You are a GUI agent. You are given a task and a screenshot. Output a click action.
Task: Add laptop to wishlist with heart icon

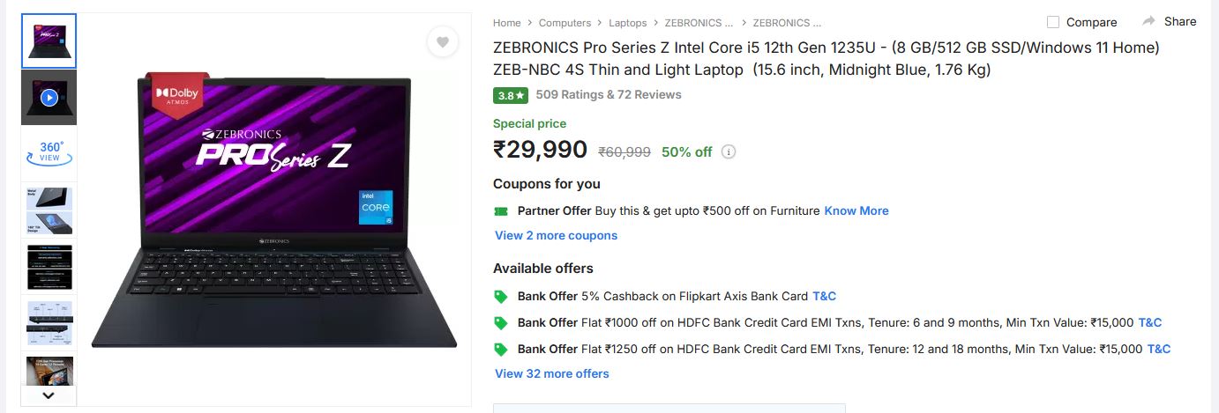(443, 41)
